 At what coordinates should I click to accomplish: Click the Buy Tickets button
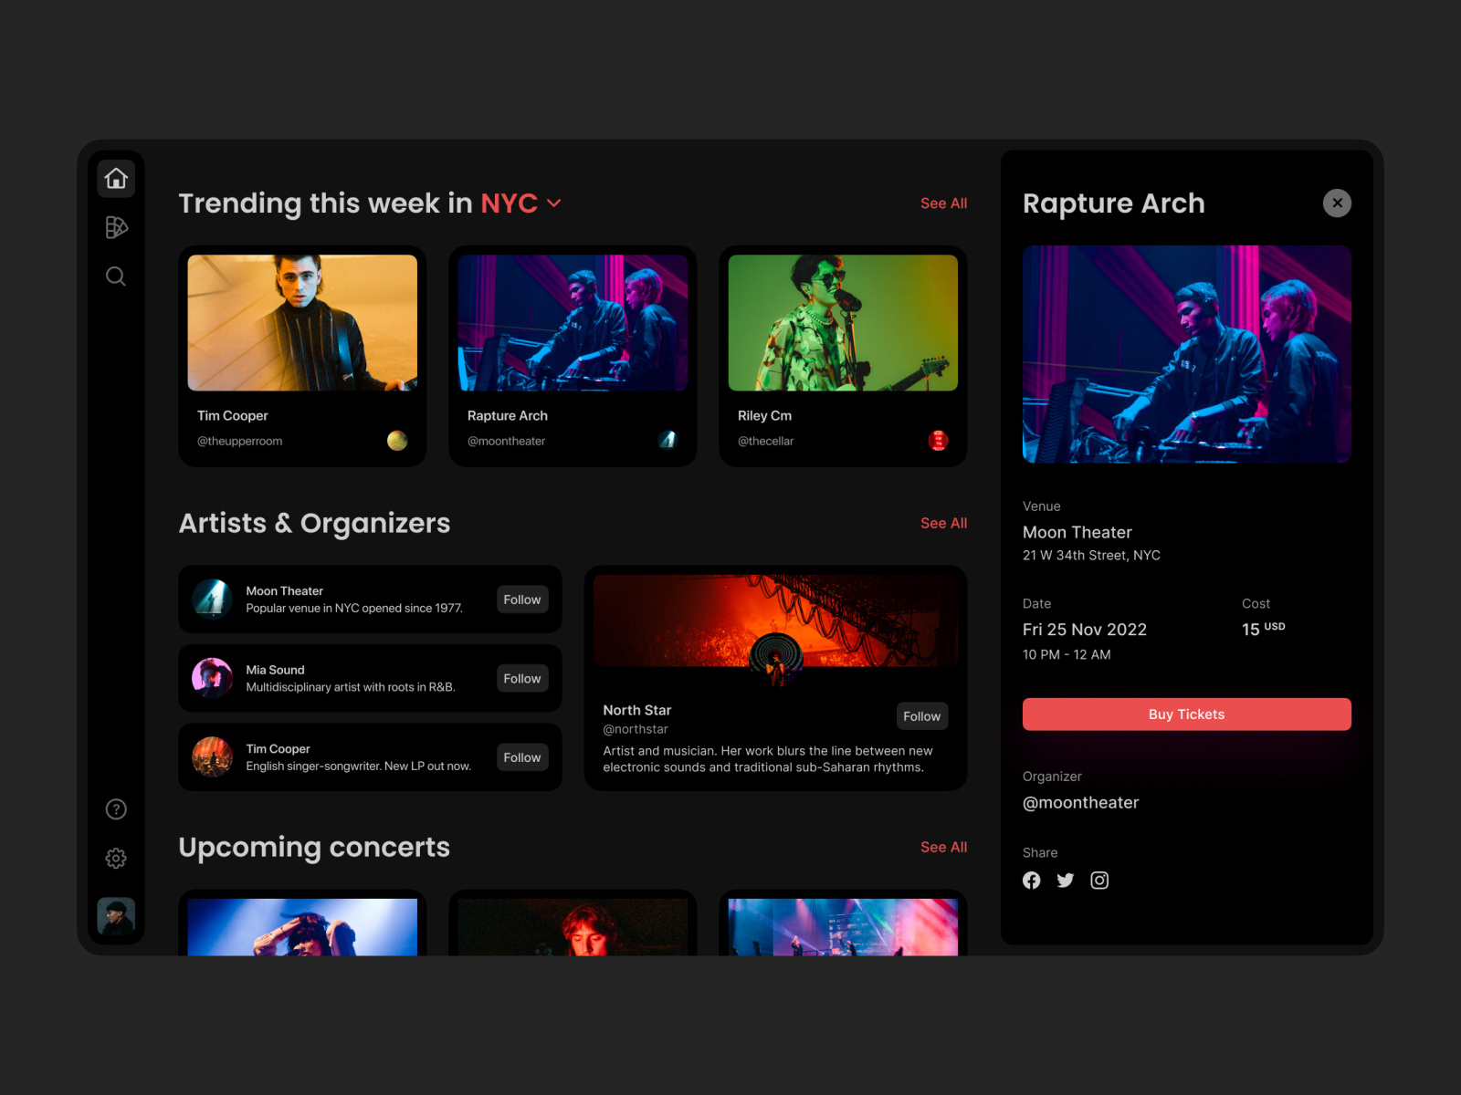(x=1186, y=714)
